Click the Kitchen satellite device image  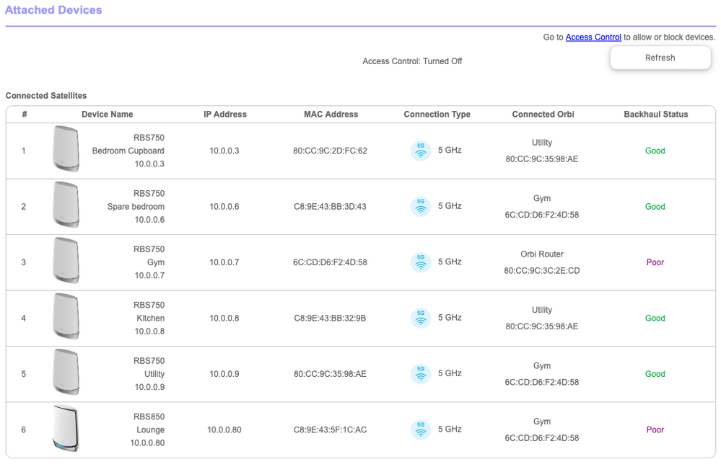pyautogui.click(x=66, y=316)
